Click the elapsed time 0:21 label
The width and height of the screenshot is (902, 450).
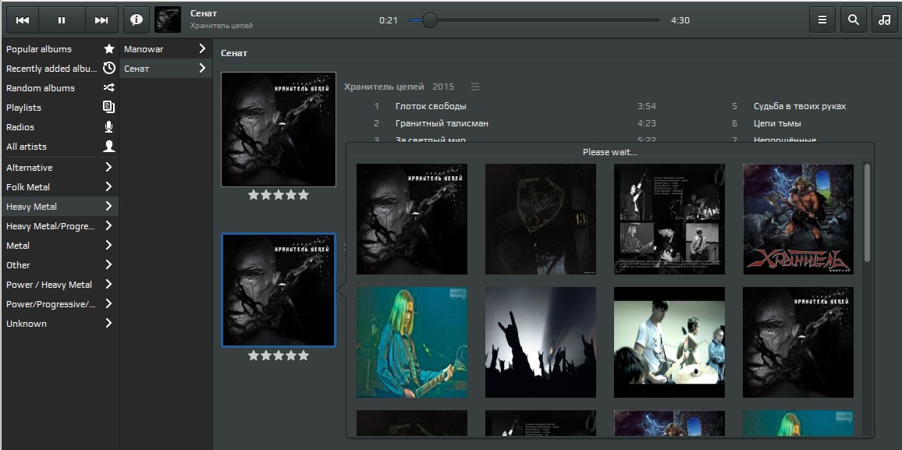tap(389, 20)
